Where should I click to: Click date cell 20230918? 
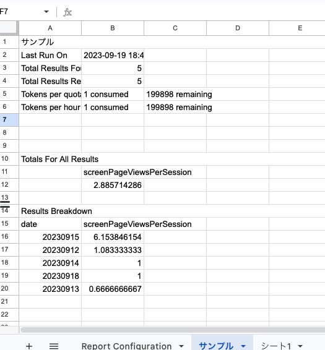coord(50,276)
